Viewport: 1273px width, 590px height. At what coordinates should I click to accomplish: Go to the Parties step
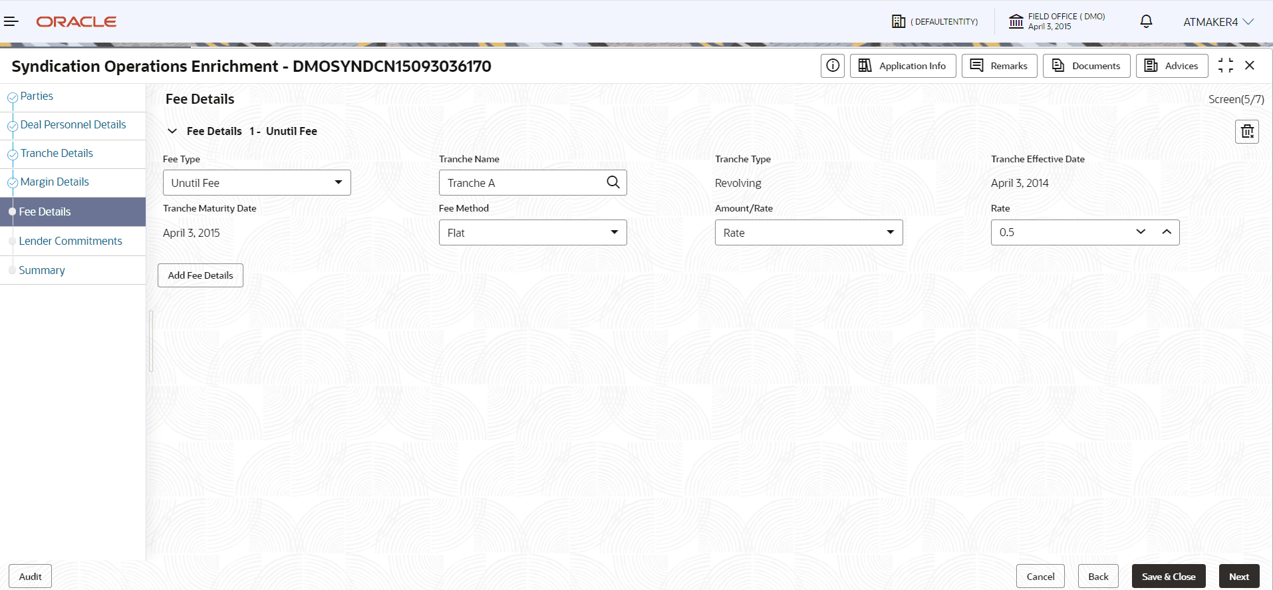(x=37, y=96)
